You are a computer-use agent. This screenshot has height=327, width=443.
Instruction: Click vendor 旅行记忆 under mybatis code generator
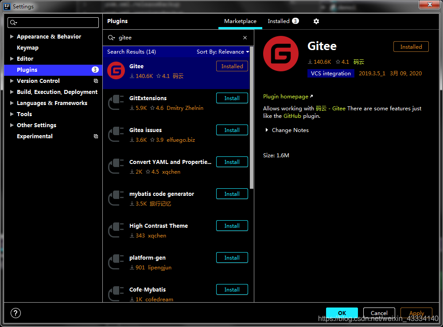point(160,204)
